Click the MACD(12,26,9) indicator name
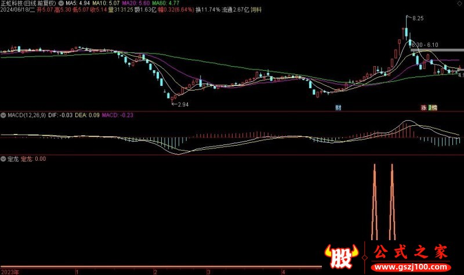The height and width of the screenshot is (275, 464). tap(27, 115)
